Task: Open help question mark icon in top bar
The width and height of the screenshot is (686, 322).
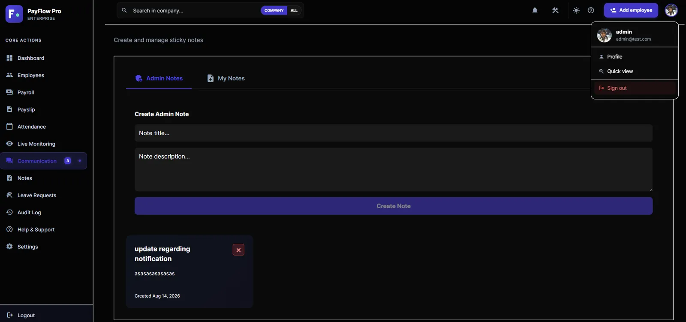Action: [x=591, y=10]
